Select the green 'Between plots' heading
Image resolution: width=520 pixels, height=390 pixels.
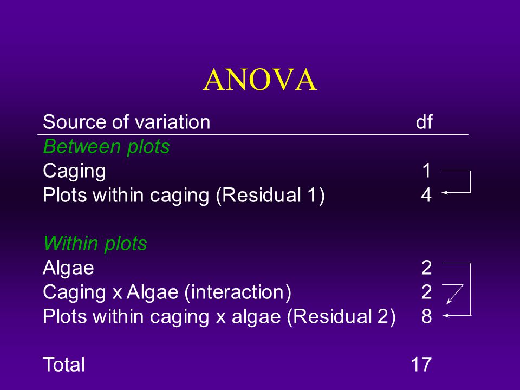pos(107,146)
